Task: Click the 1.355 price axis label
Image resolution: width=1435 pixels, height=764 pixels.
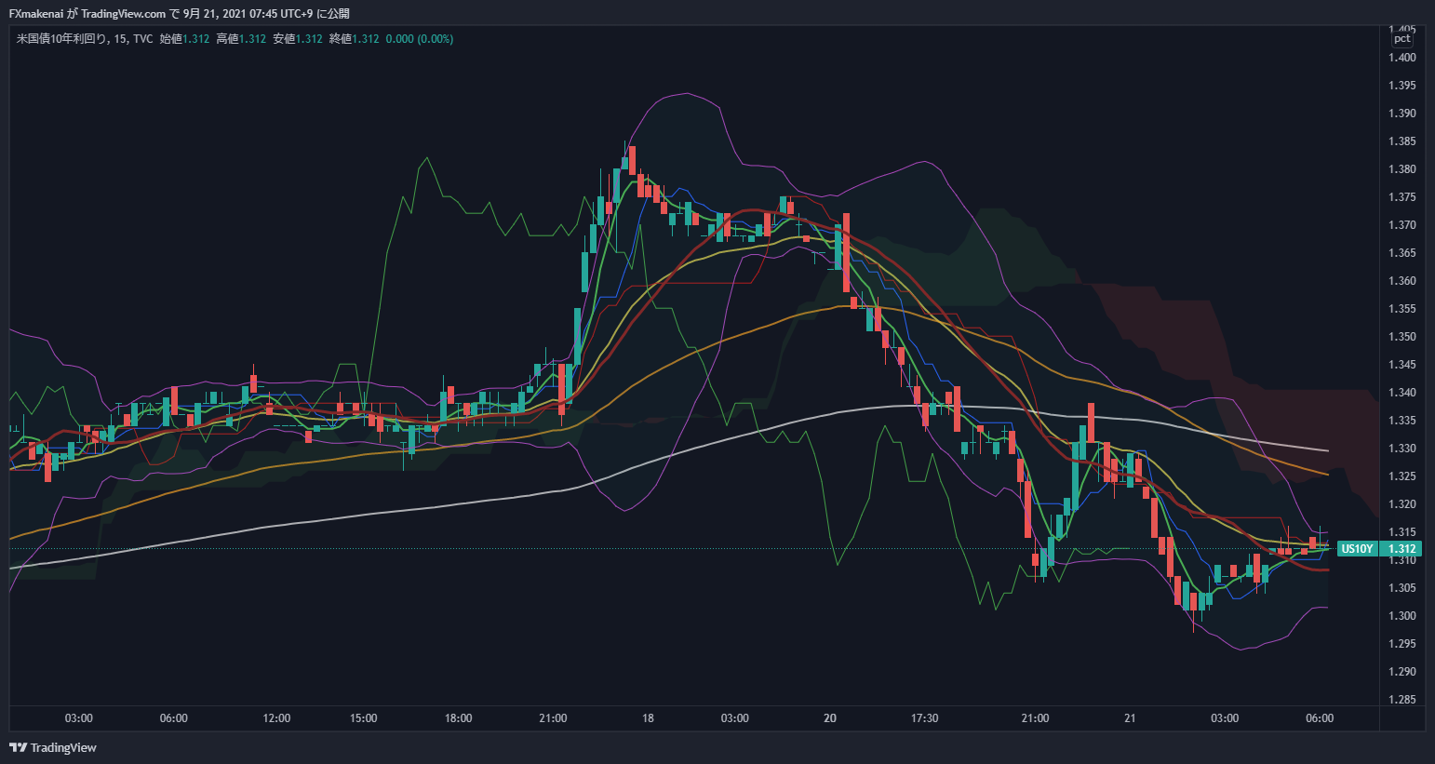Action: coord(1401,309)
